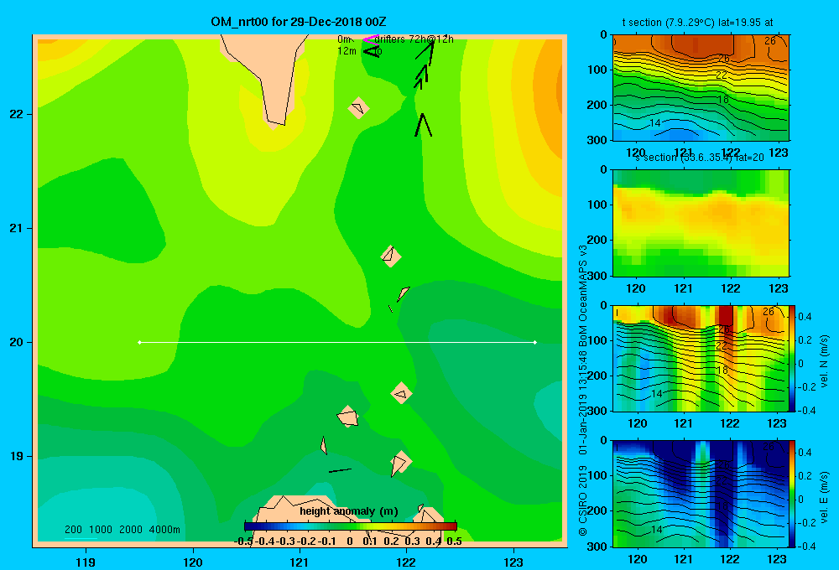
Task: Click longitude "120" under salinity section
Action: coord(636,288)
